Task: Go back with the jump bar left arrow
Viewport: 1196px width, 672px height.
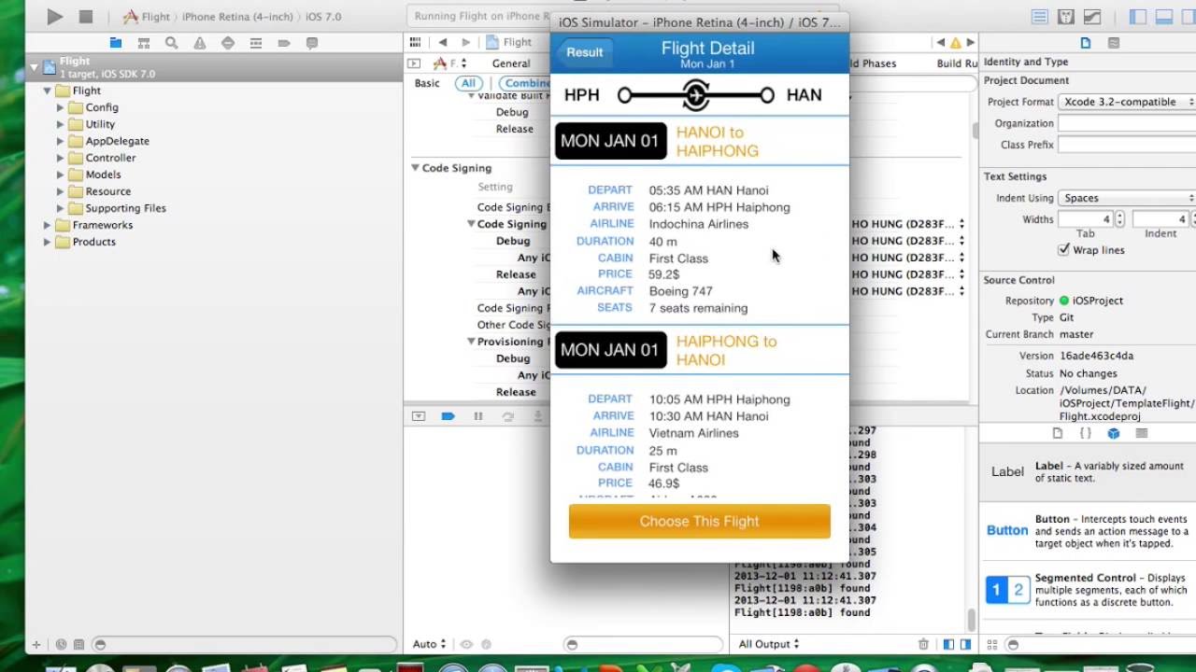Action: [x=443, y=42]
